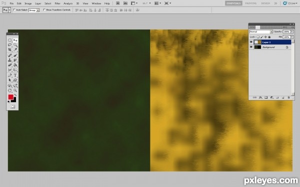
Task: Select the Hand tool
Action: point(10,90)
